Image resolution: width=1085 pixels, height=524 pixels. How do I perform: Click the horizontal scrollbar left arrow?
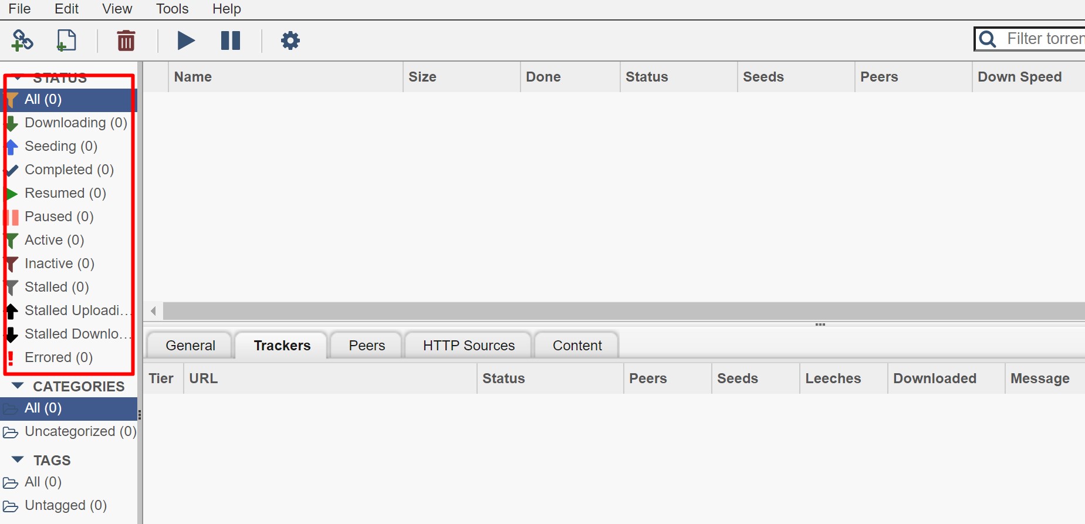(153, 311)
